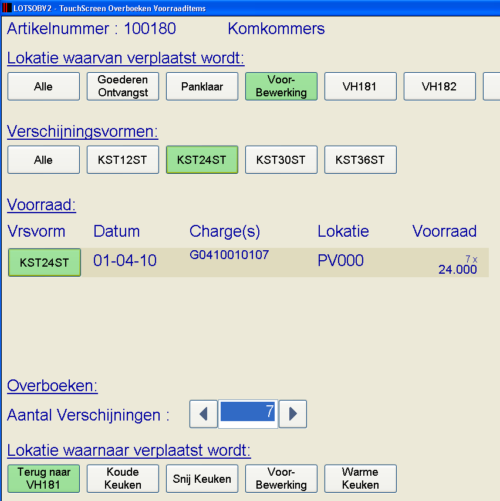
Task: Pick the Panklaar source location
Action: (x=202, y=86)
